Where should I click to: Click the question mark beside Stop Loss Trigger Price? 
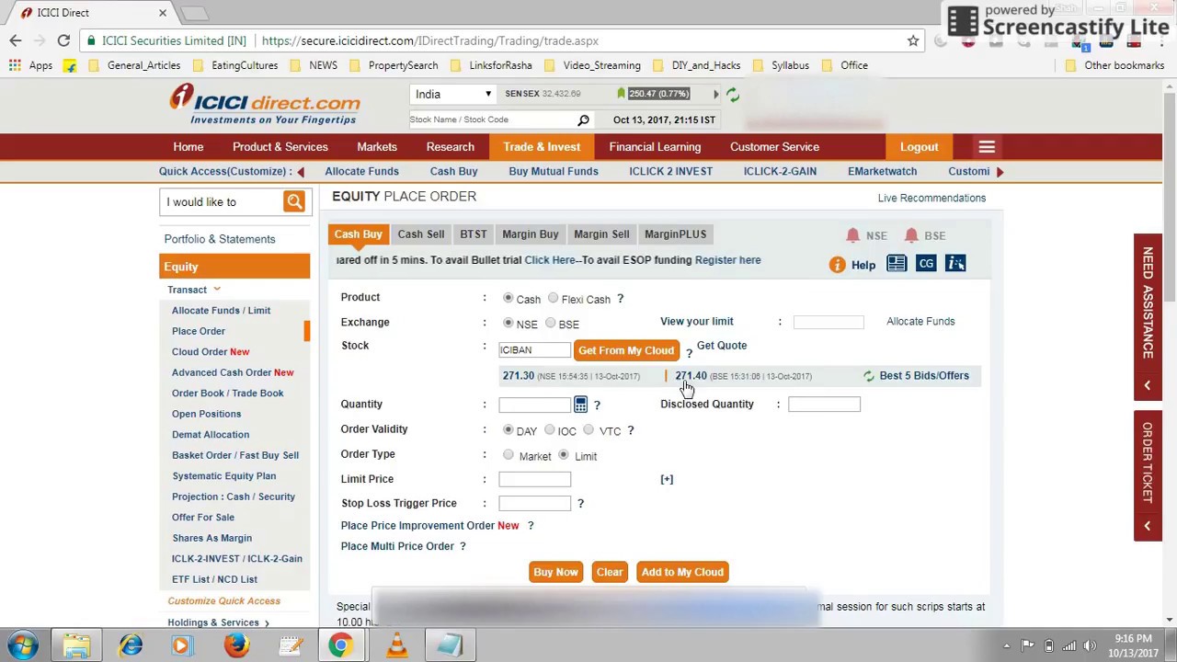580,503
